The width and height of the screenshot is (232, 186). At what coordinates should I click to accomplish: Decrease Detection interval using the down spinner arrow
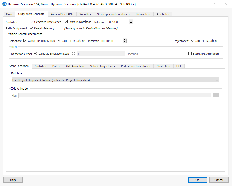[x=124, y=42]
